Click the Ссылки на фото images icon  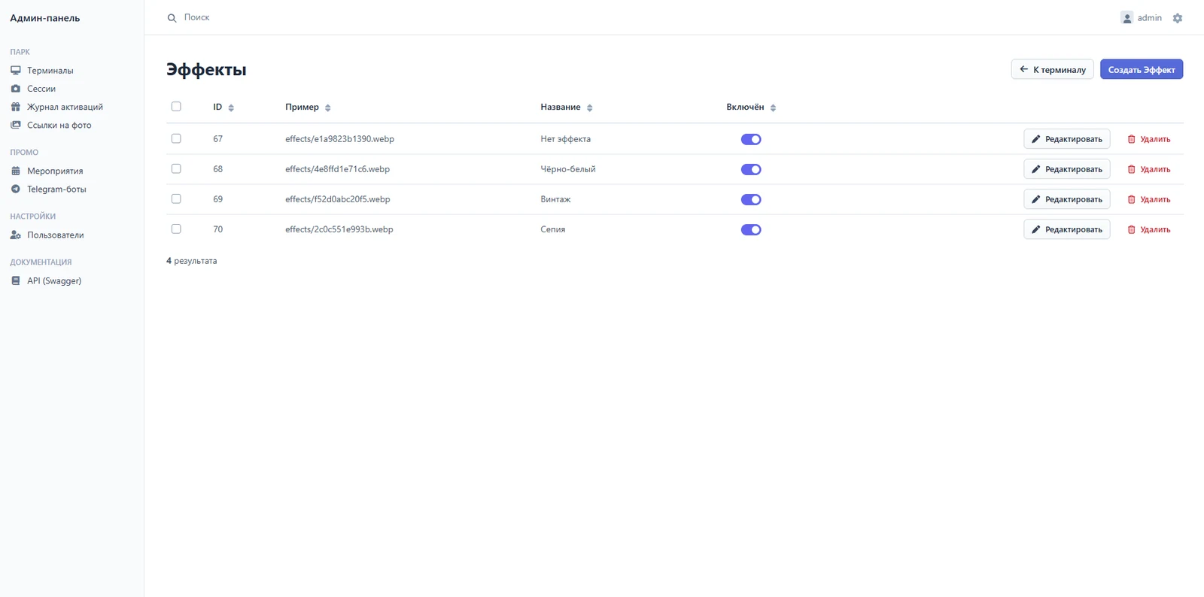[16, 125]
